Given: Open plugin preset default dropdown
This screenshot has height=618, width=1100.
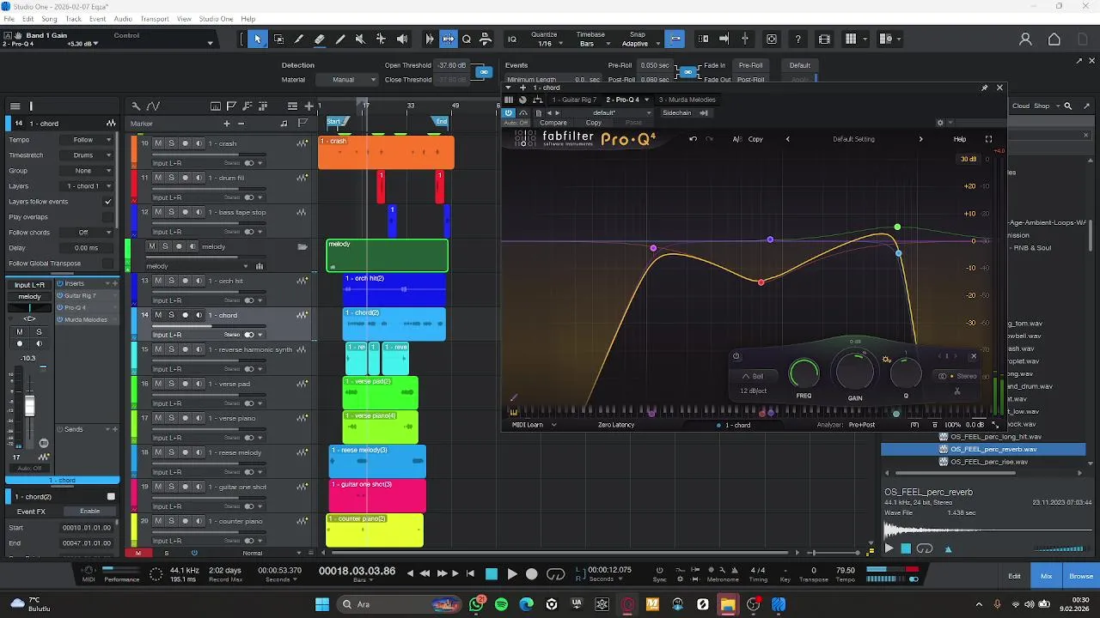Looking at the screenshot, I should point(608,112).
